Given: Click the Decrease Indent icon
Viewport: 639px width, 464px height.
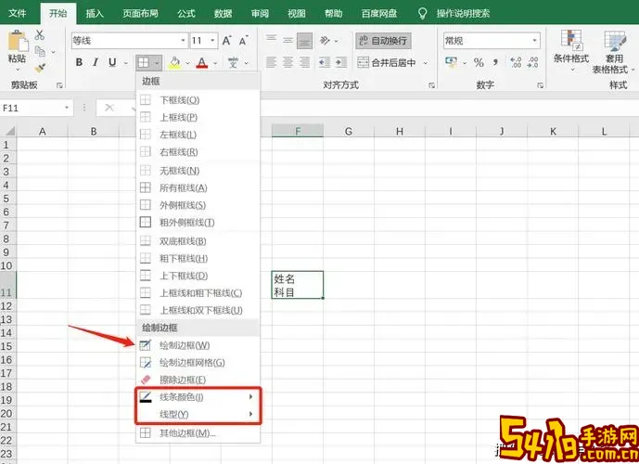Looking at the screenshot, I should coord(325,62).
